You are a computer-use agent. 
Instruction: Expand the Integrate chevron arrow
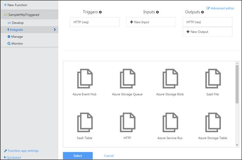click(x=55, y=30)
